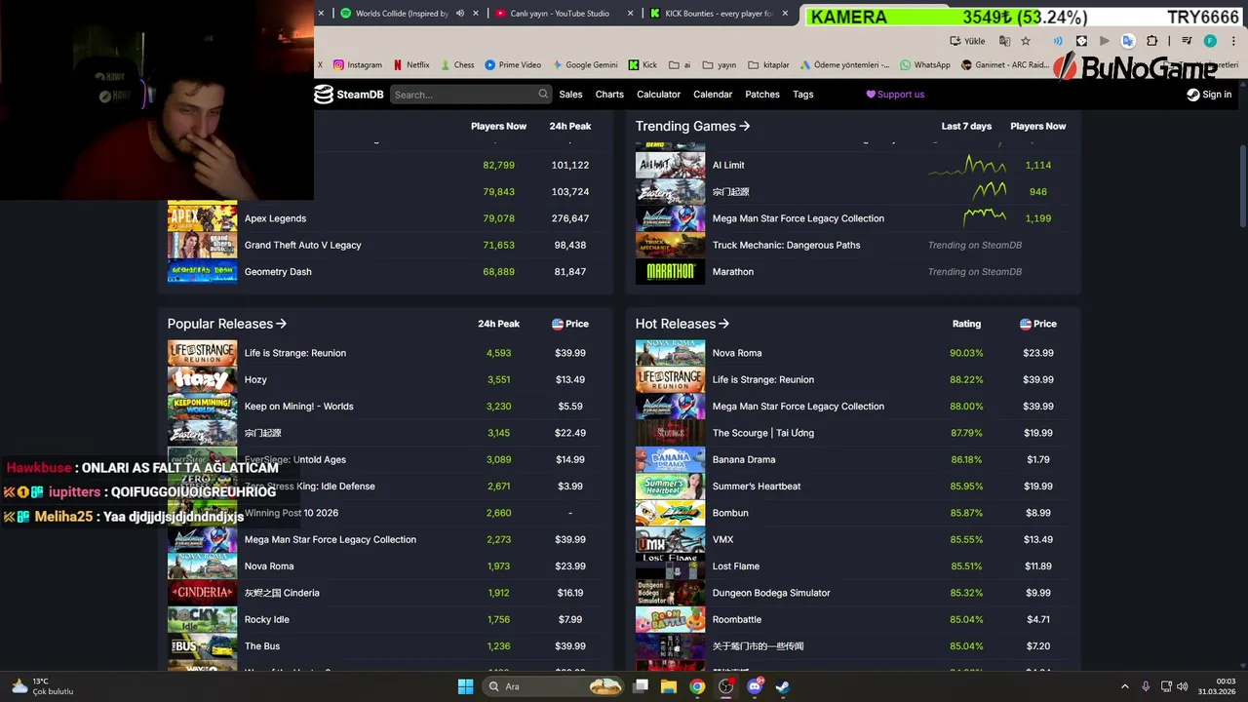Open the Chess bookmark
The image size is (1248, 702).
[456, 65]
